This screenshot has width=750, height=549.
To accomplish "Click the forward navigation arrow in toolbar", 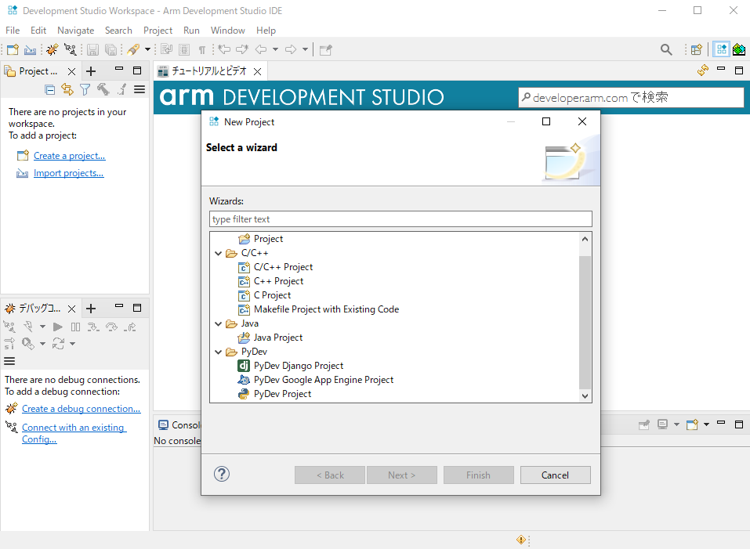I will pos(290,49).
